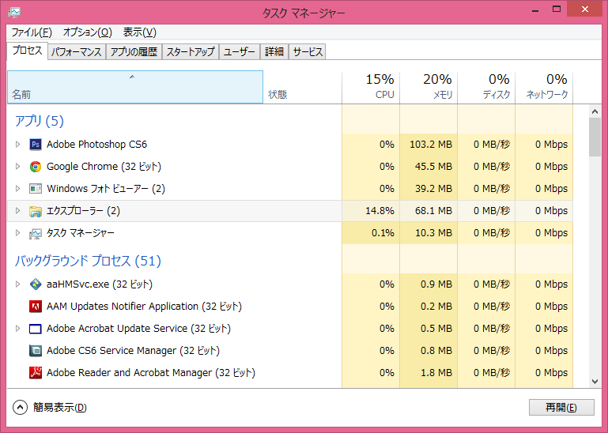Viewport: 608px width, 433px height.
Task: Click the タスク マネージャー row icon
Action: click(x=36, y=233)
